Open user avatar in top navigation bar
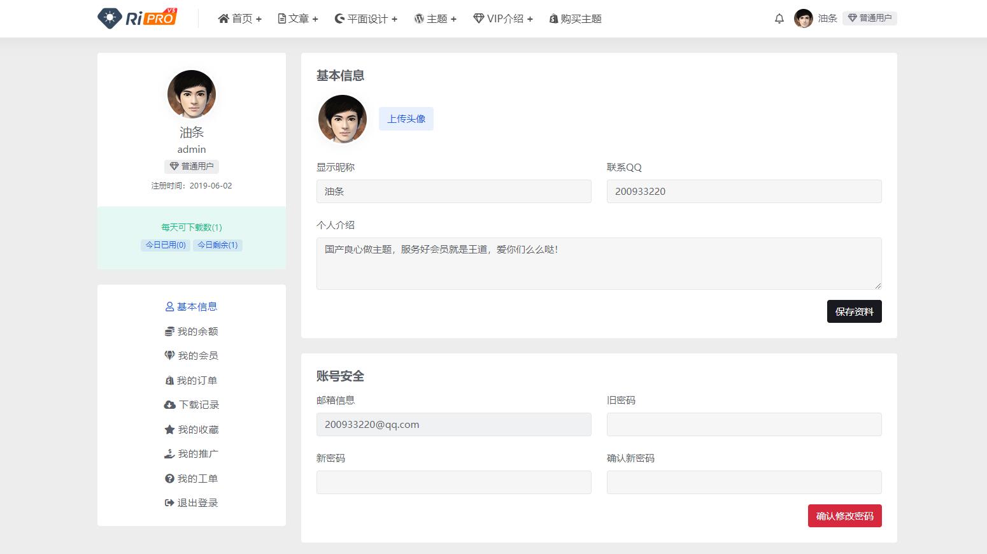 [x=803, y=18]
